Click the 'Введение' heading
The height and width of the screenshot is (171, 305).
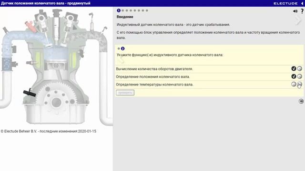[125, 17]
